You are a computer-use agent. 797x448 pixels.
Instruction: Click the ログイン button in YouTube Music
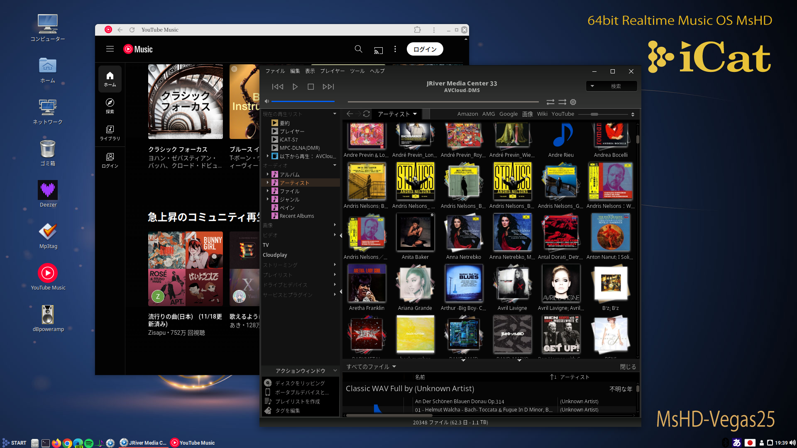point(425,49)
